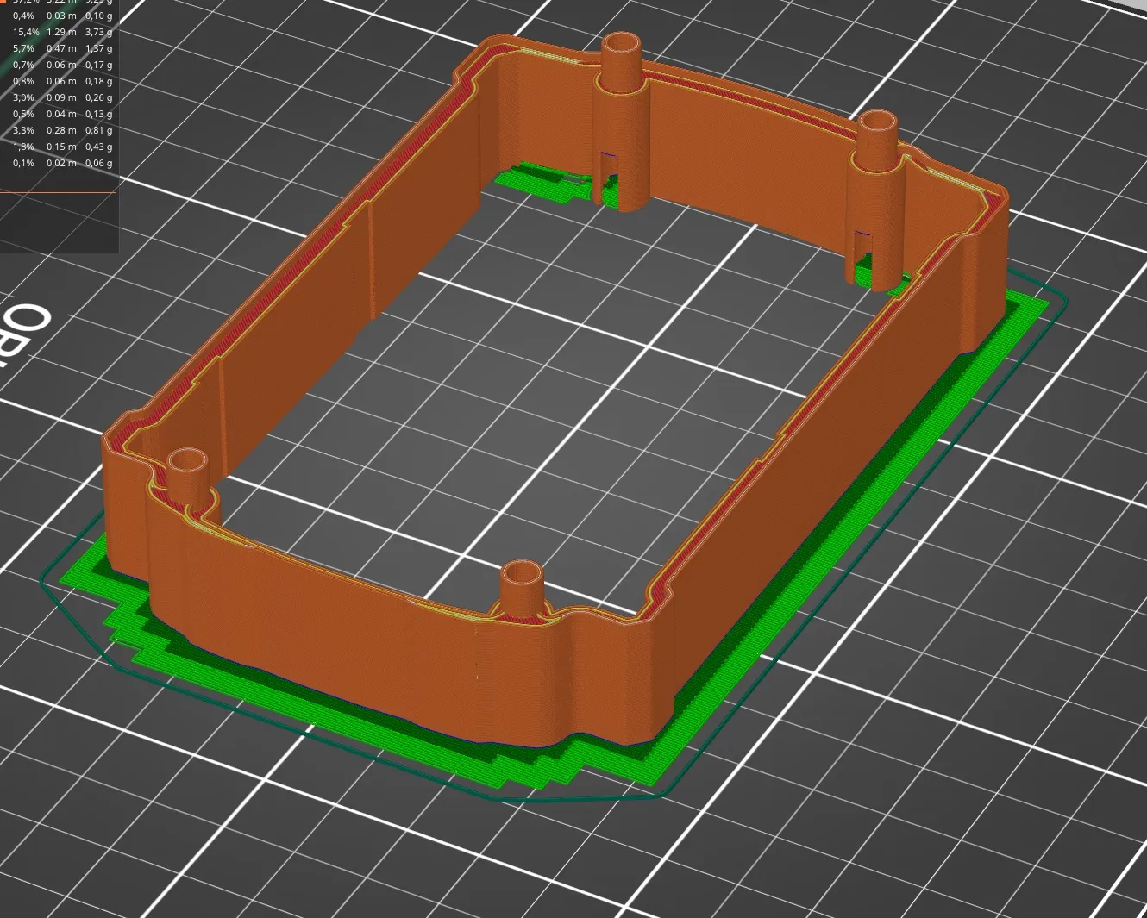Select 0,06 m in the 0,8% row
The height and width of the screenshot is (918, 1147).
pos(61,81)
